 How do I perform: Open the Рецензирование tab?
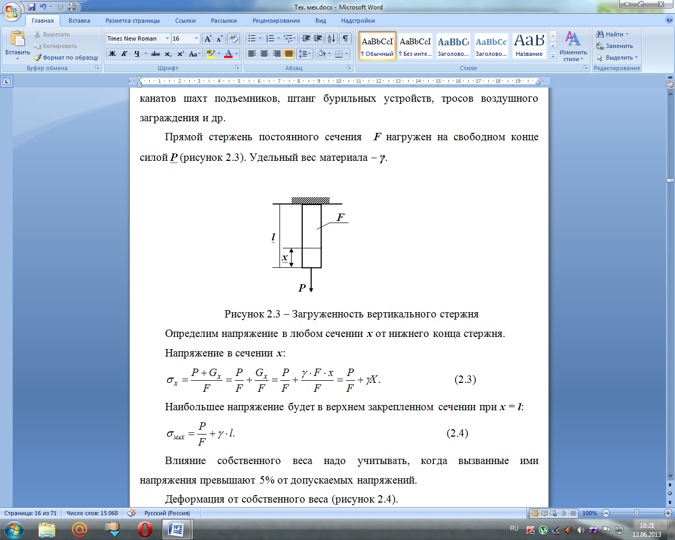tap(276, 21)
